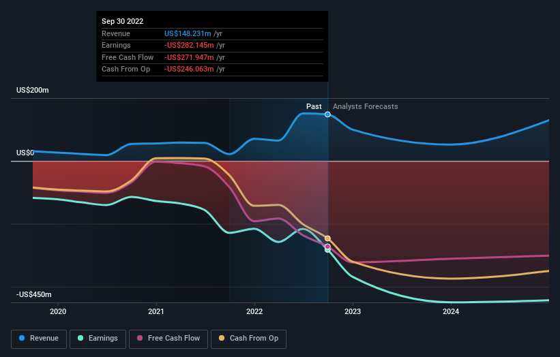The image size is (560, 357).
Task: Click the 2022 x-axis label
Action: pos(254,311)
